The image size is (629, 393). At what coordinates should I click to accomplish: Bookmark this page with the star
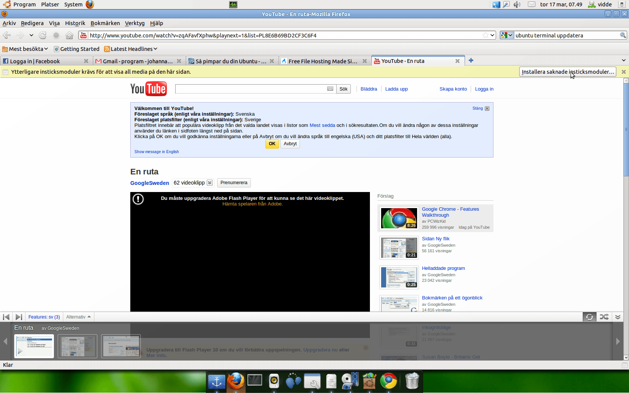point(486,35)
